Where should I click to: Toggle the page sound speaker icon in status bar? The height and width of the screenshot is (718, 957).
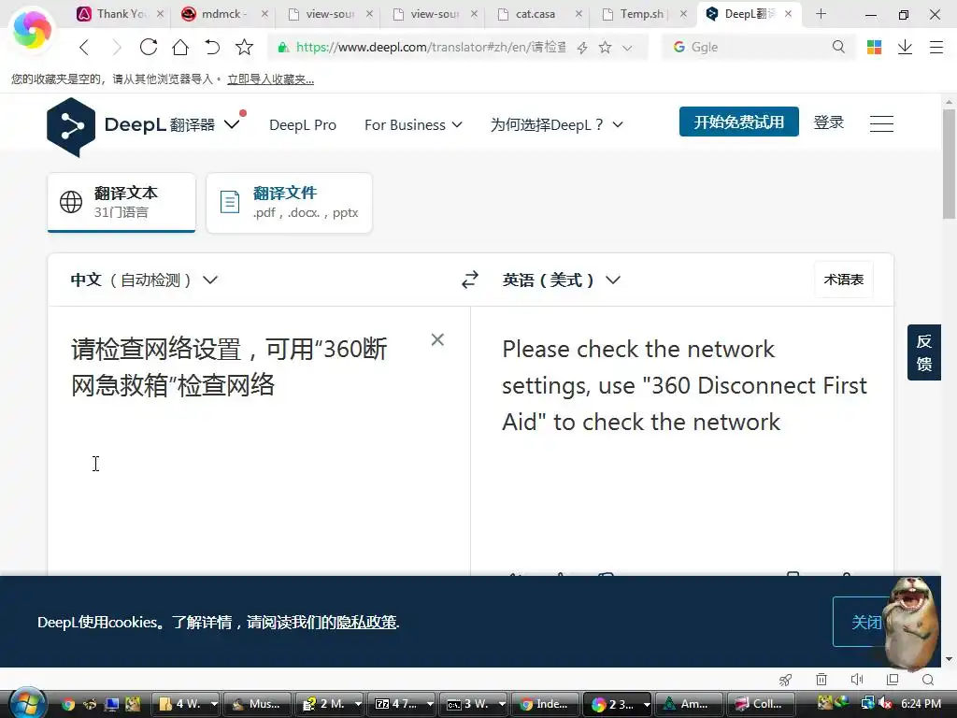[x=857, y=680]
